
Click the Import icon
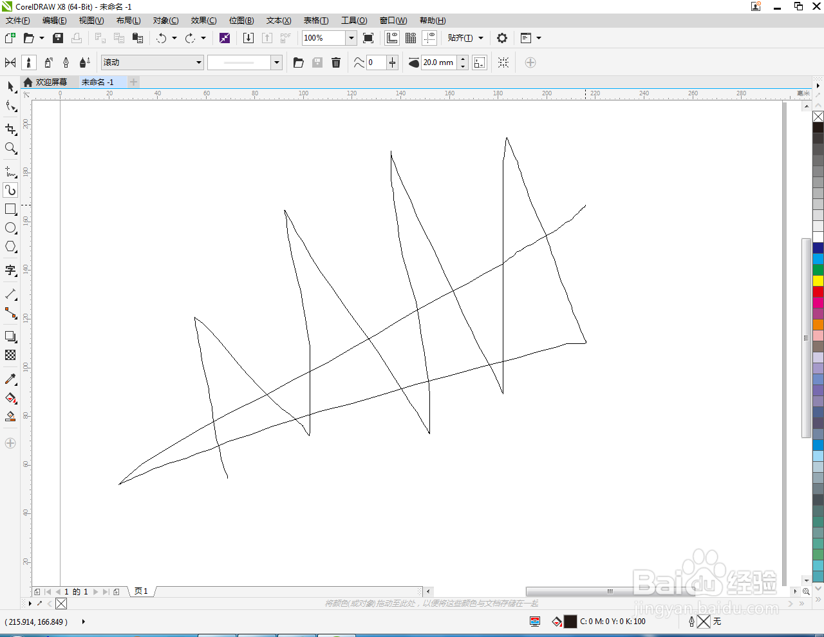pyautogui.click(x=248, y=38)
